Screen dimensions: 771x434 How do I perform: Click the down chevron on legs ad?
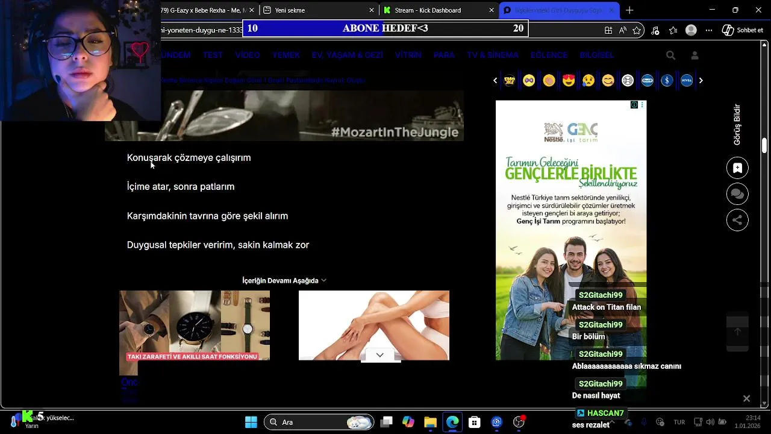[x=379, y=355]
